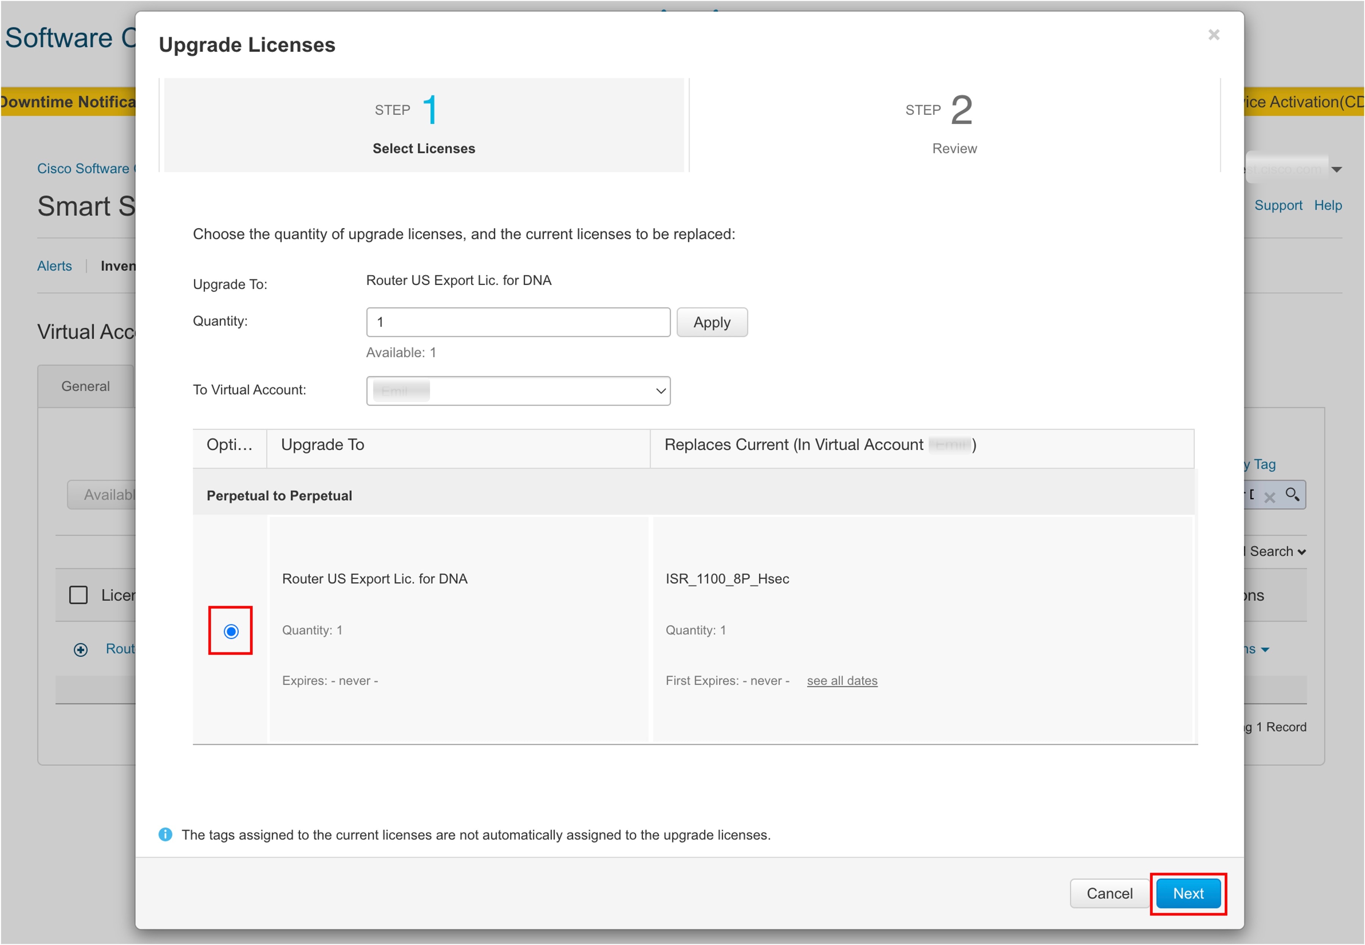Select the Perpetual to Perpetual radio option
Viewport: 1365px width, 945px height.
[231, 631]
